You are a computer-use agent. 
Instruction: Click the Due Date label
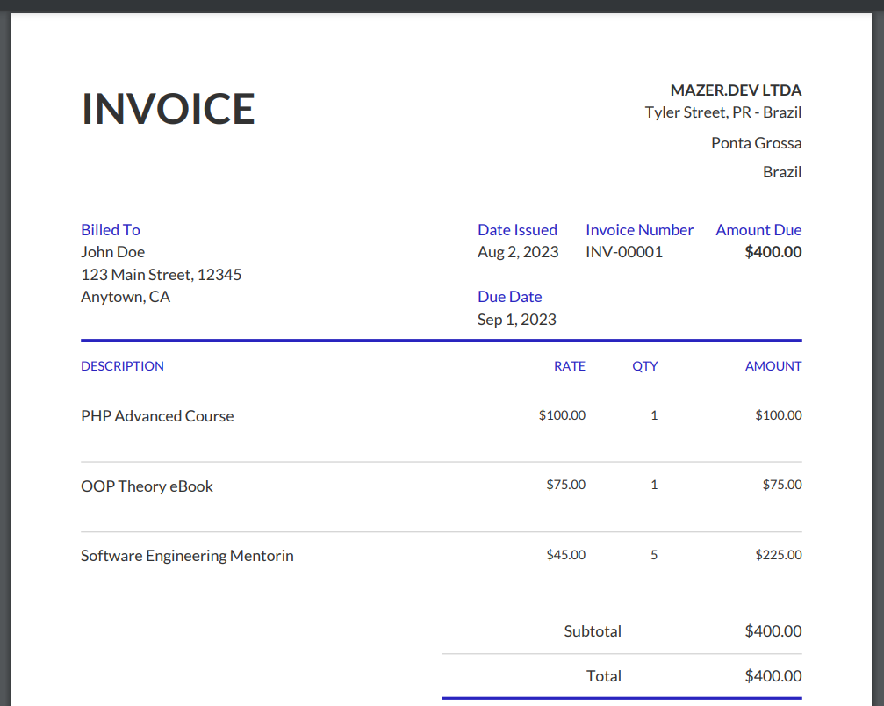click(x=509, y=297)
